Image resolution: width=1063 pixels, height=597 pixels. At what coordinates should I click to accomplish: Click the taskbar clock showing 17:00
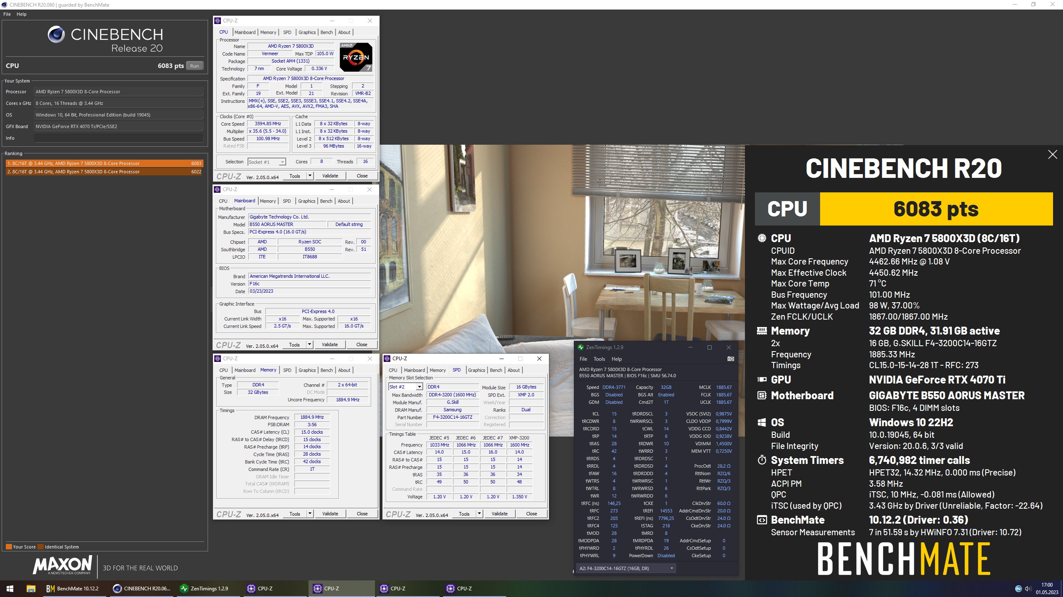click(x=1047, y=589)
